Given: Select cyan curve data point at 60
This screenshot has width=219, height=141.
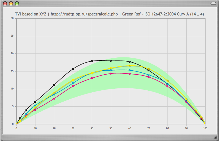Looking at the screenshot, I should pos(129,70).
